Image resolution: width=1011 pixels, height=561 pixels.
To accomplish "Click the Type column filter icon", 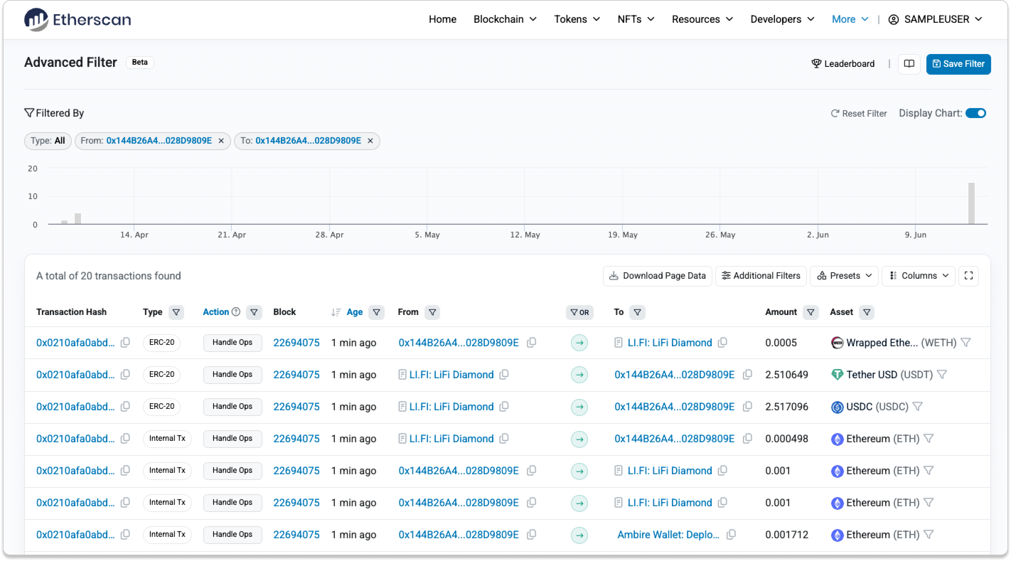I will click(176, 312).
